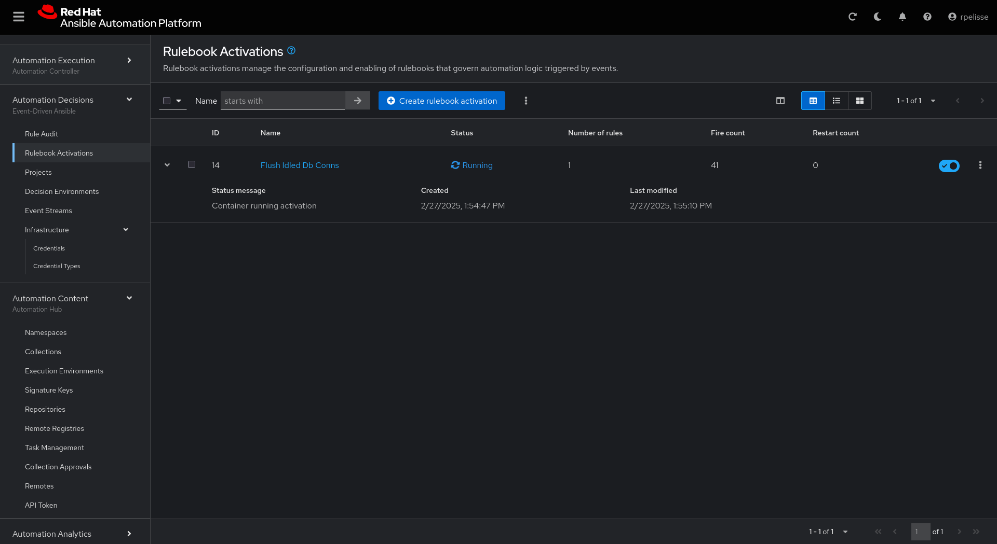997x544 pixels.
Task: Switch to card view icon
Action: 859,101
